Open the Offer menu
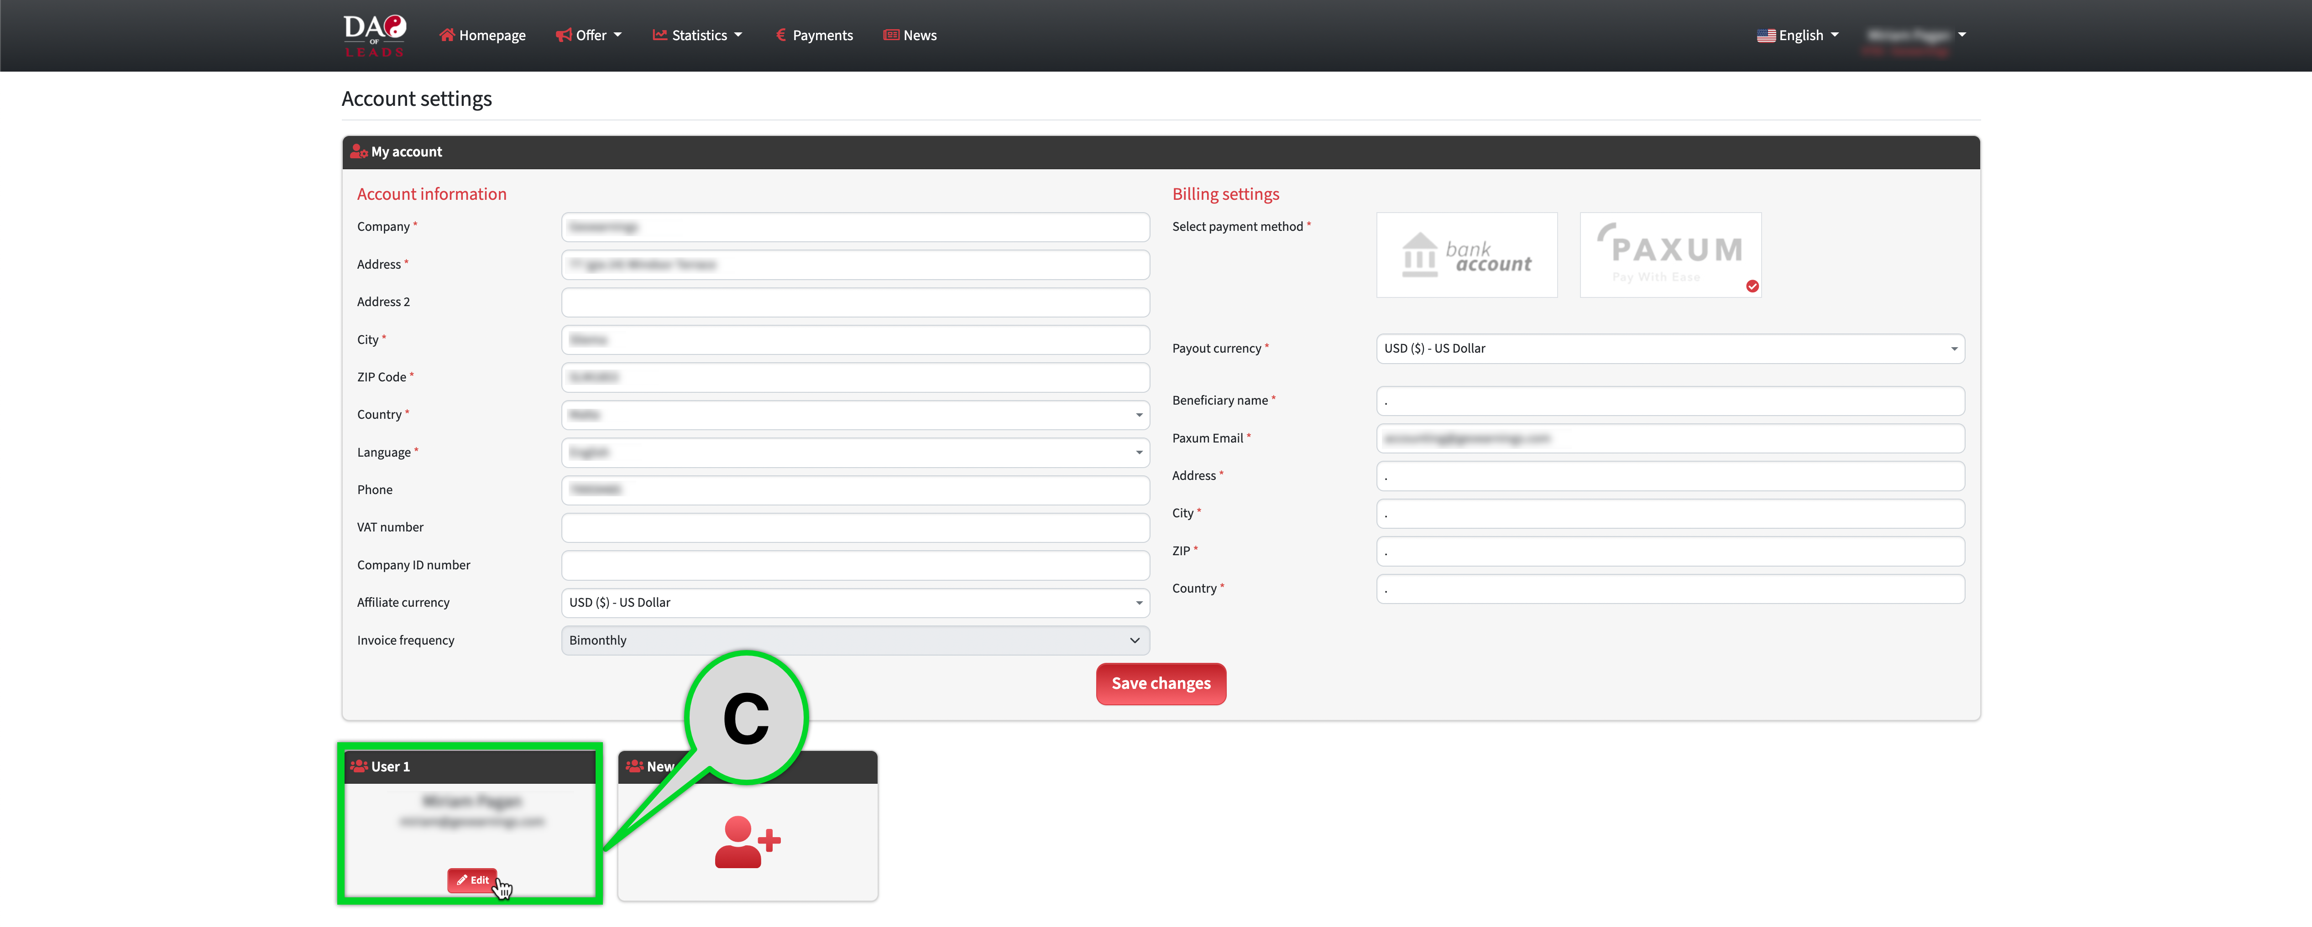This screenshot has height=927, width=2312. [x=590, y=35]
